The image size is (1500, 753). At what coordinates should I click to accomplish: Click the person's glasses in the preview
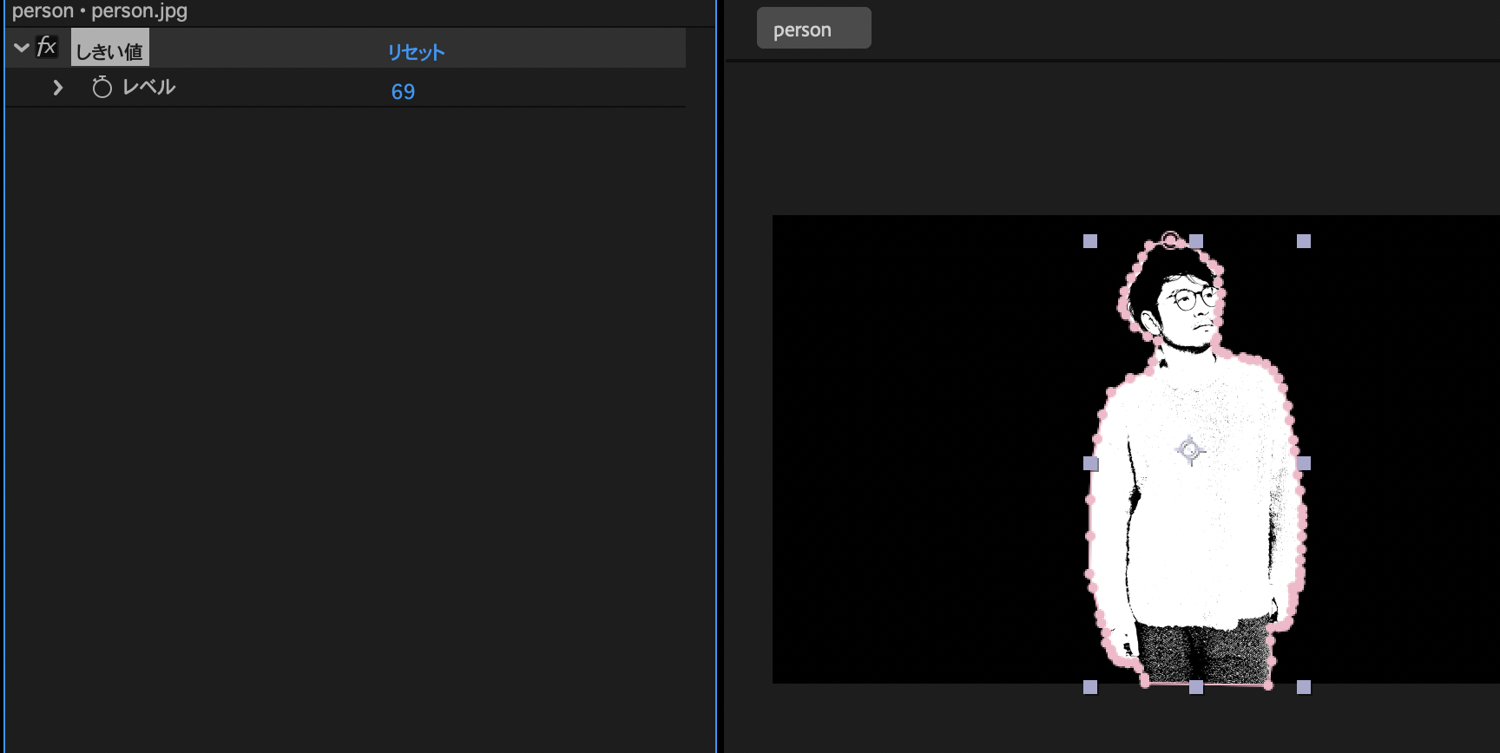[x=1194, y=300]
